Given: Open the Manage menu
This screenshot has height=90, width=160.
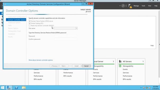Looking at the screenshot, I should pyautogui.click(x=136, y=6).
